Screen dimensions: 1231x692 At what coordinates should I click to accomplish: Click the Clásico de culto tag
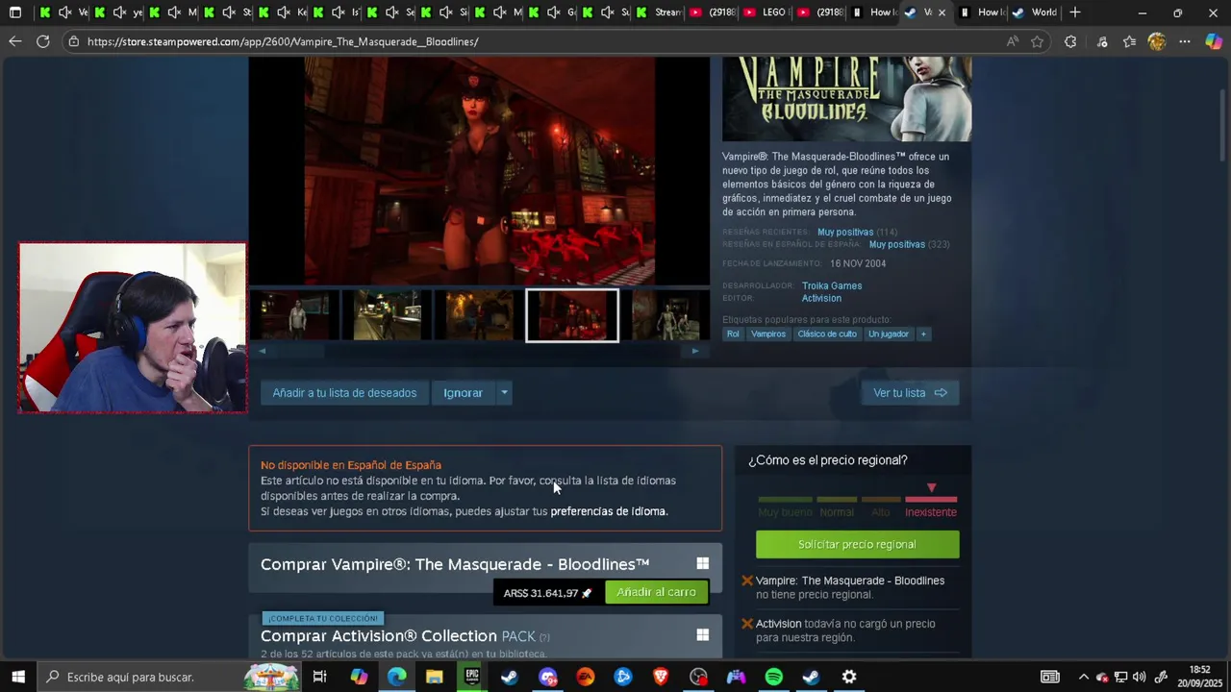coord(827,334)
